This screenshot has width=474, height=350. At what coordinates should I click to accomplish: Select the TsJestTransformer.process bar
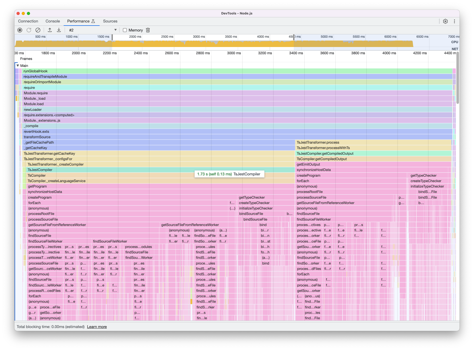pyautogui.click(x=373, y=142)
